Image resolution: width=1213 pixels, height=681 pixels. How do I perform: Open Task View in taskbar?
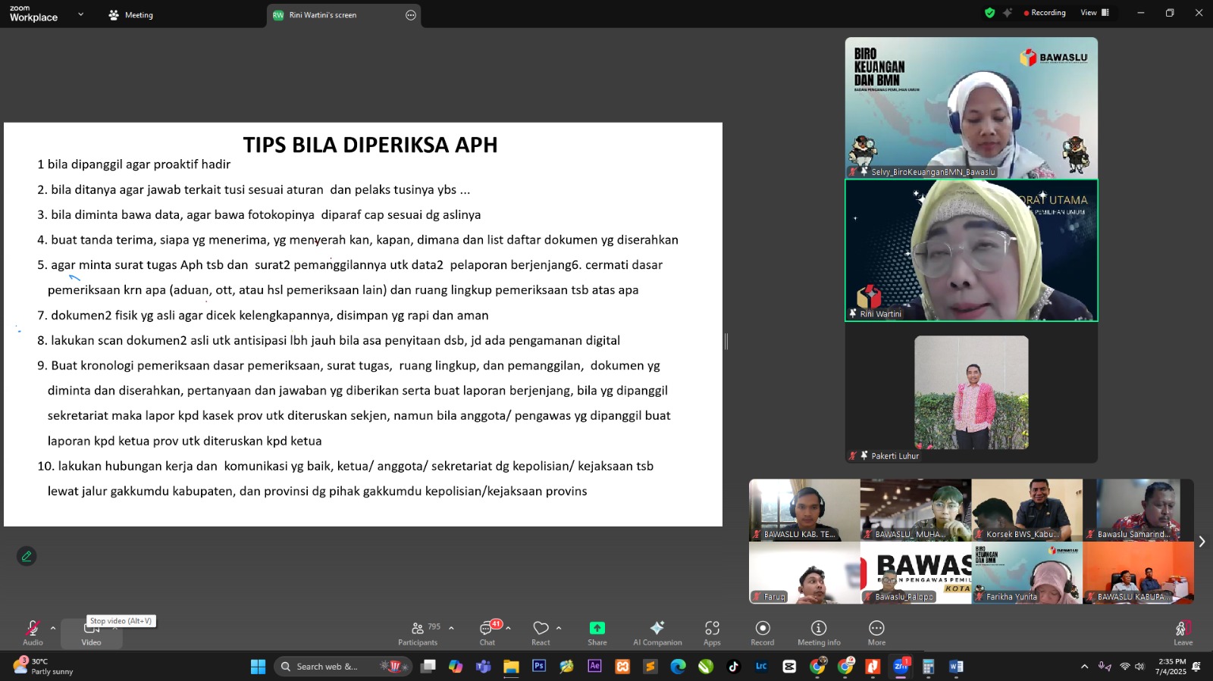(428, 667)
